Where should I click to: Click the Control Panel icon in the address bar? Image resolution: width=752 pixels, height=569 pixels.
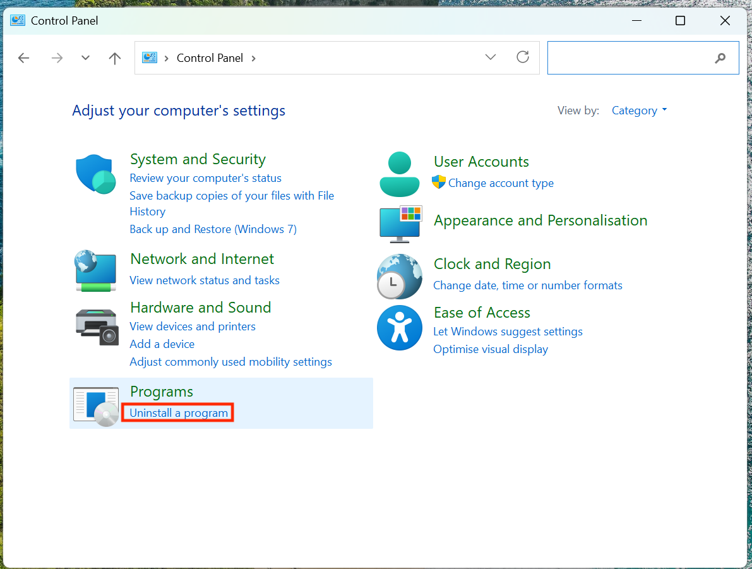[149, 57]
